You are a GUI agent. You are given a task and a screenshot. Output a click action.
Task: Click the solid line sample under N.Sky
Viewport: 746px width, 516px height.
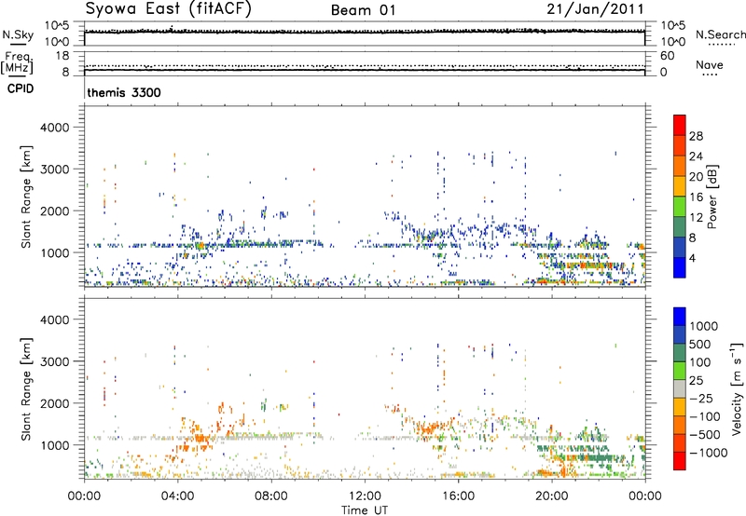18,45
